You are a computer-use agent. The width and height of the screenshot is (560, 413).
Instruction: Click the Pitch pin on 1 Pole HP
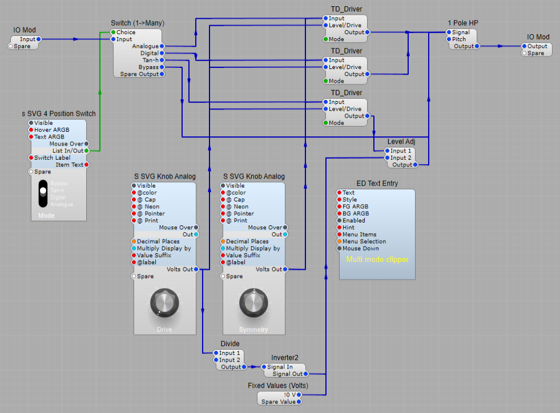pyautogui.click(x=449, y=39)
